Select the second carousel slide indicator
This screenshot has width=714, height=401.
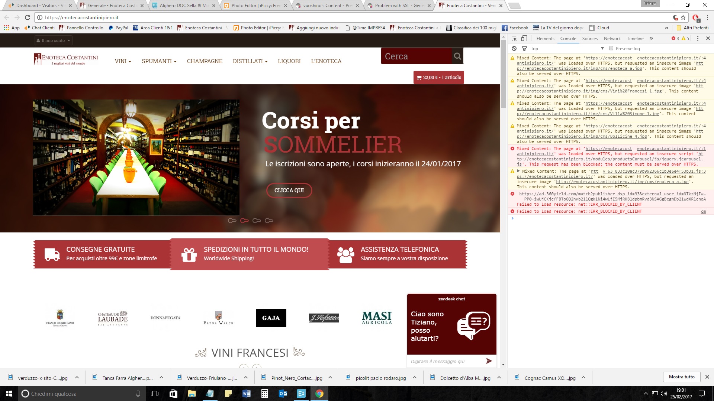244,221
